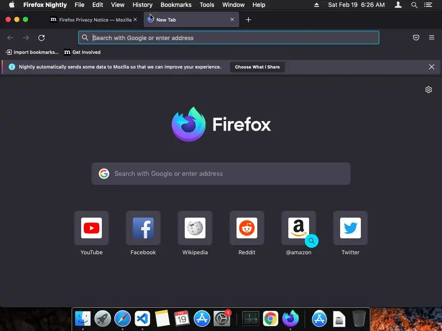The width and height of the screenshot is (442, 331).
Task: Close the New Tab tab
Action: [x=232, y=19]
